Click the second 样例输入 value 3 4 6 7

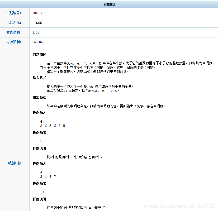click(48, 176)
